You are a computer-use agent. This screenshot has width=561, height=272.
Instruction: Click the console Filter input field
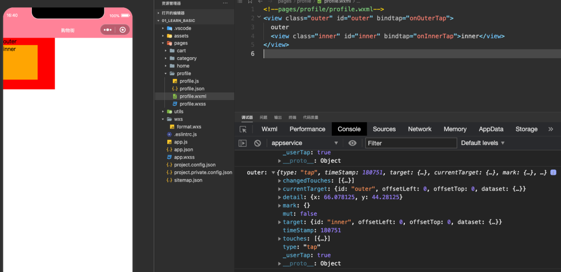point(411,143)
